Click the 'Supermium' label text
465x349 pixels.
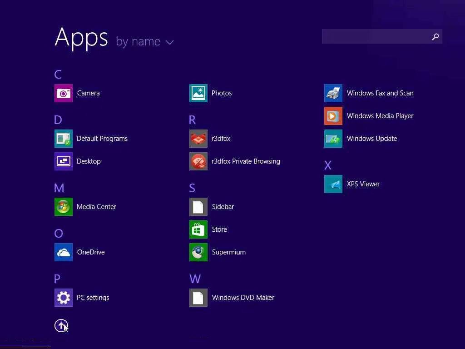coord(229,252)
